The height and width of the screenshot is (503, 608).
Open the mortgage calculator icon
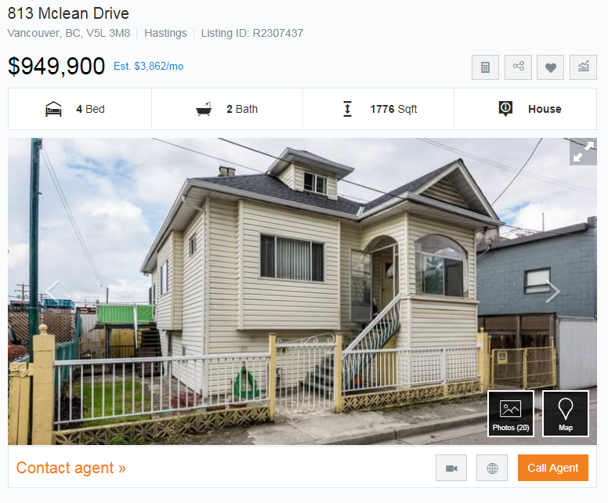click(x=485, y=67)
